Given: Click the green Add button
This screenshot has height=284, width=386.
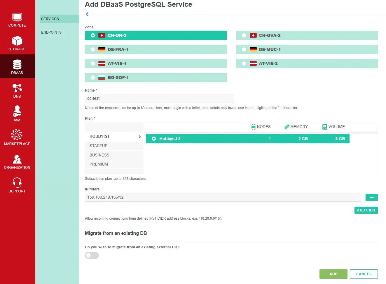Looking at the screenshot, I should click(333, 274).
